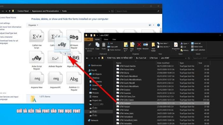Screen dimensions: 223x125
Task: Switch to the View ribbon tab
Action: coord(114,39)
